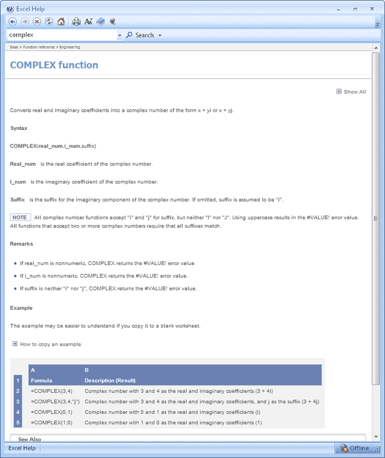The image size is (385, 458).
Task: Click the boxed NOTE label
Action: pos(20,218)
